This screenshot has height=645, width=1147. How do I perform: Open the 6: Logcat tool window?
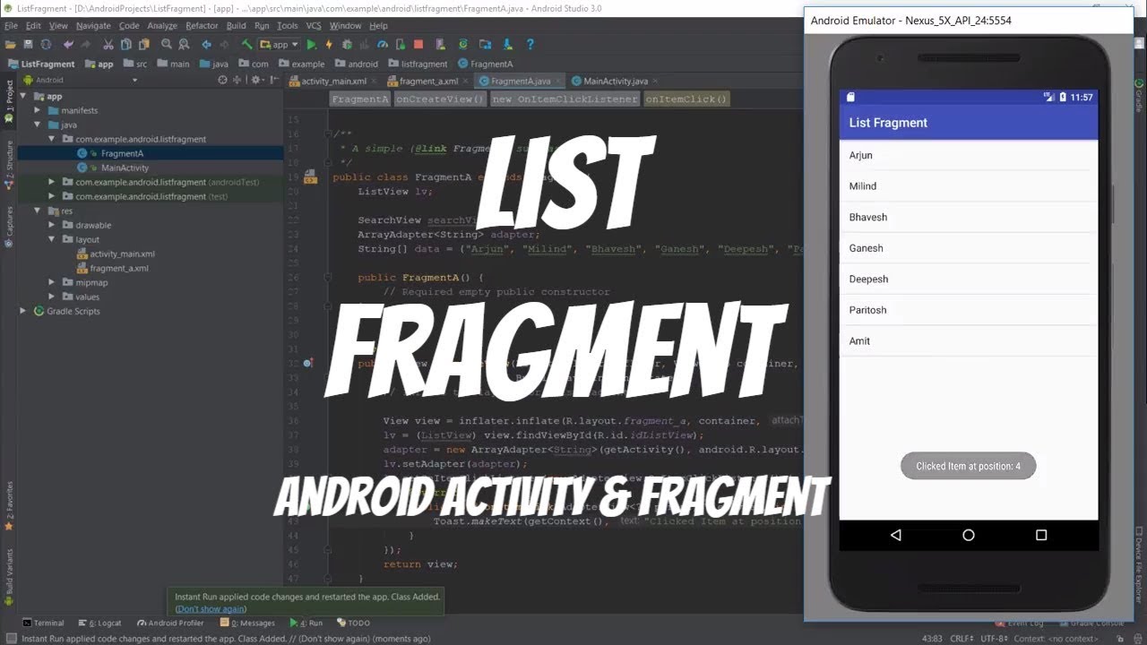(x=100, y=623)
